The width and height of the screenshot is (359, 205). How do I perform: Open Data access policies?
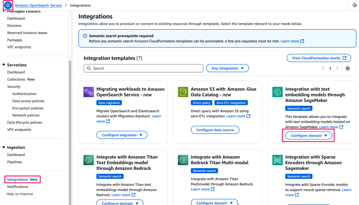(x=28, y=101)
